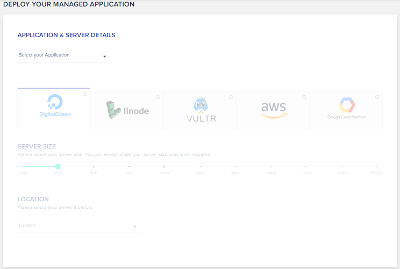Click the Server Size heading
This screenshot has height=269, width=400.
[x=37, y=146]
